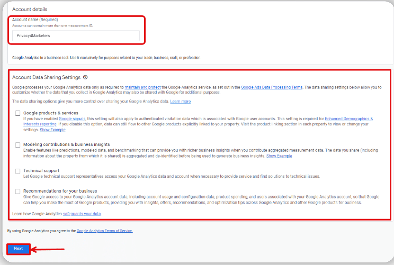Enable Google products & services checkbox

point(17,113)
